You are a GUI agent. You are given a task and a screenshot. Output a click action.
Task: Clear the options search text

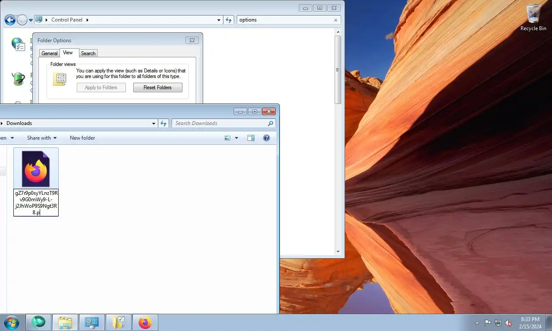(336, 20)
